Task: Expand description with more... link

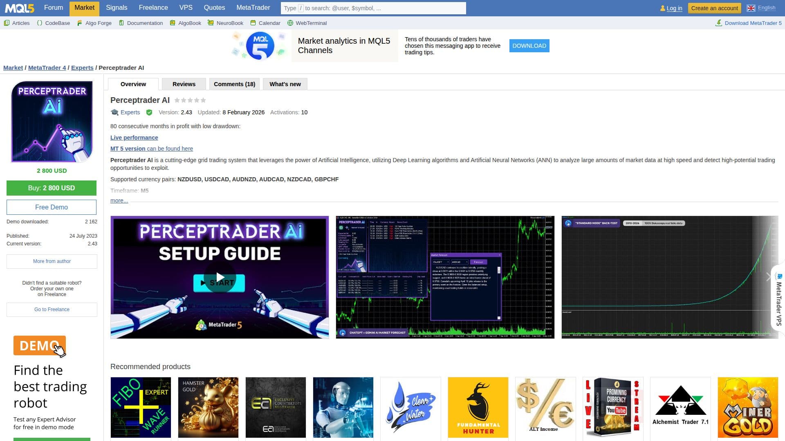Action: (119, 200)
